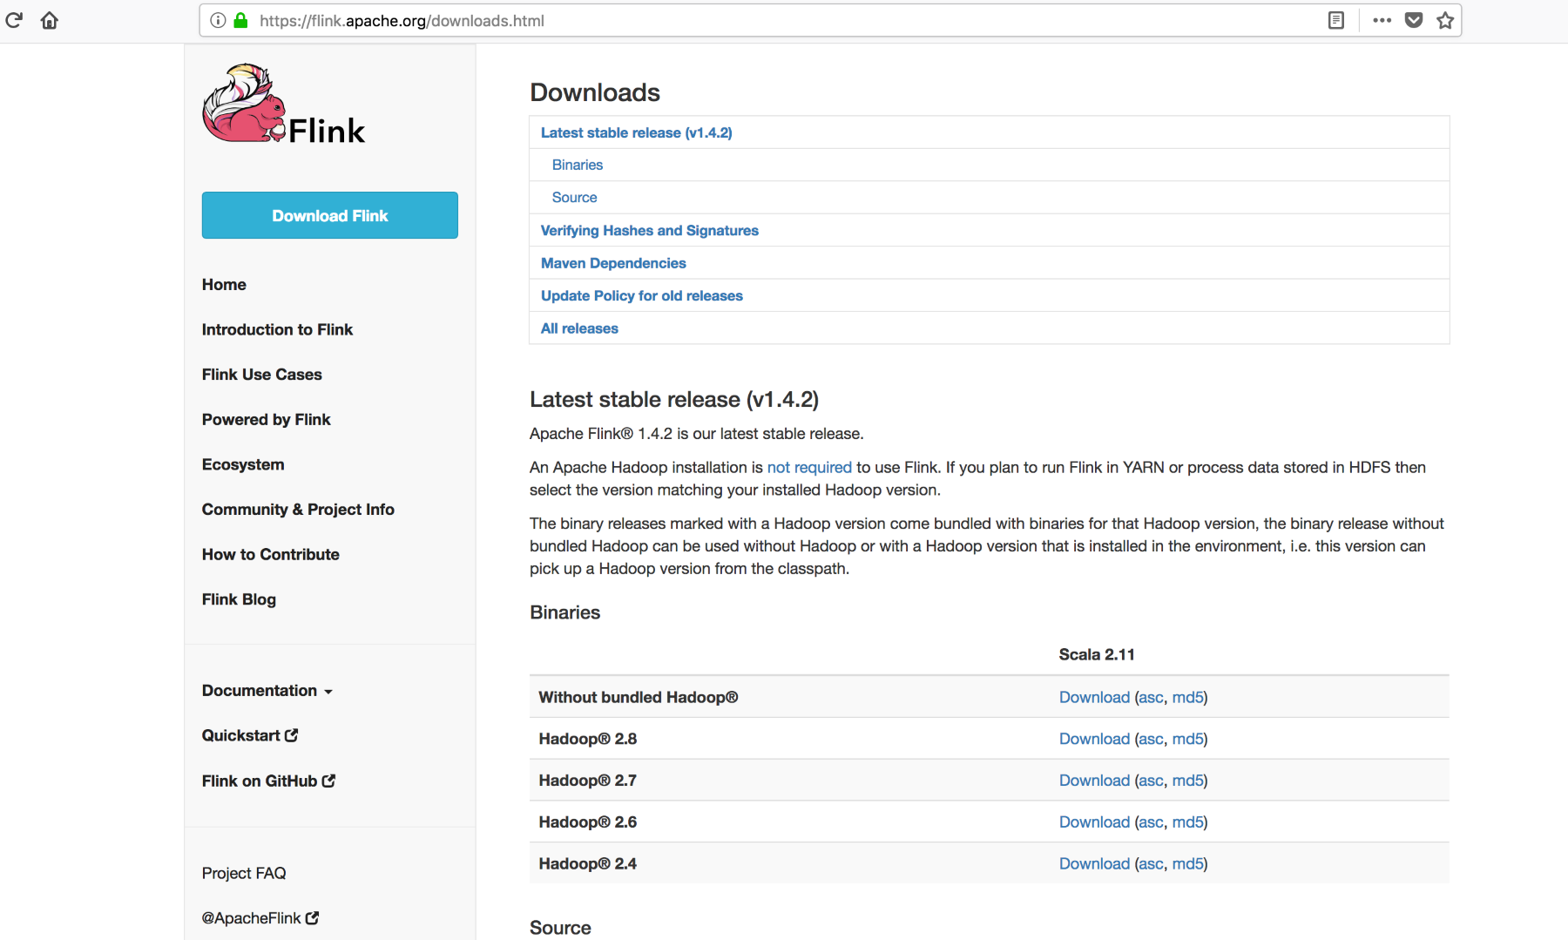Click the @ApacheFlink external link icon
Screen dimensions: 1568x940
click(x=312, y=918)
